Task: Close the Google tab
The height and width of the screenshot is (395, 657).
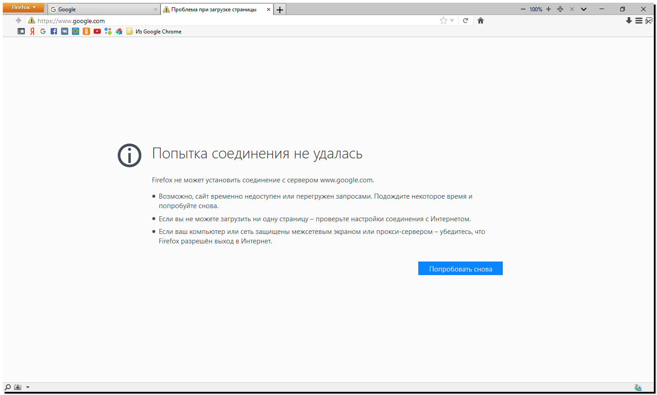Action: pyautogui.click(x=156, y=10)
